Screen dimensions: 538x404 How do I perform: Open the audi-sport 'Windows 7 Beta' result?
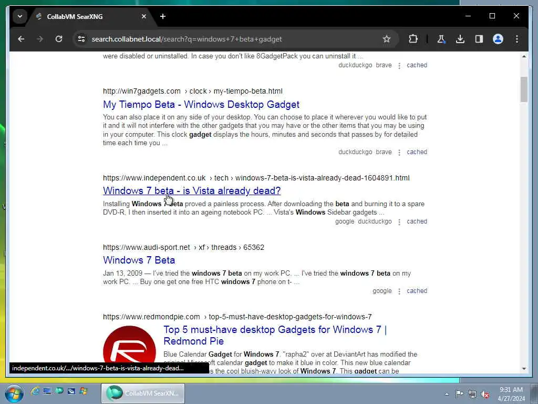[x=139, y=260]
